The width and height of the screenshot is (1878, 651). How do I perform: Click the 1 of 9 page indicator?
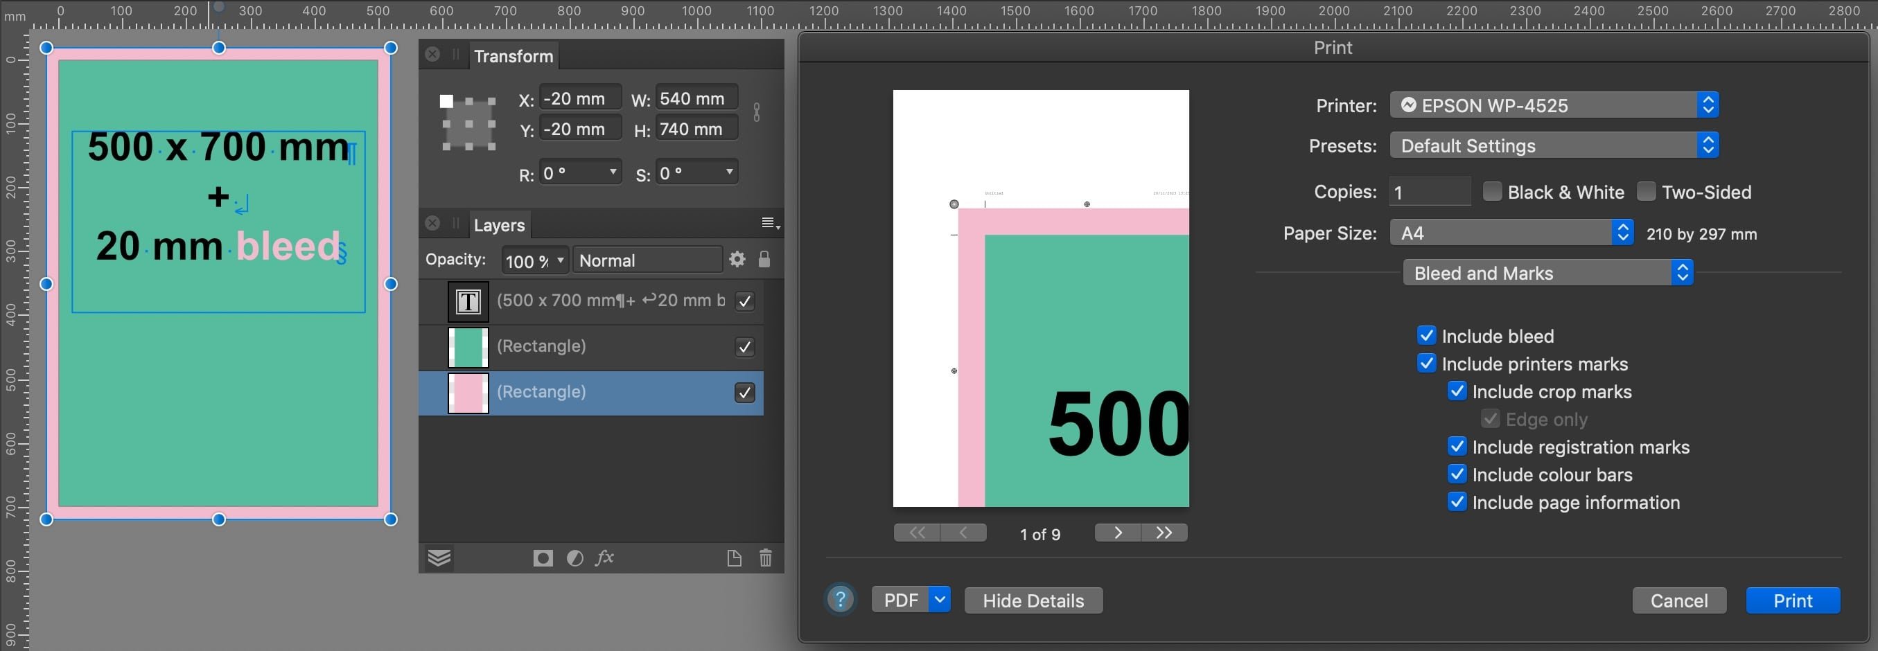[1039, 535]
